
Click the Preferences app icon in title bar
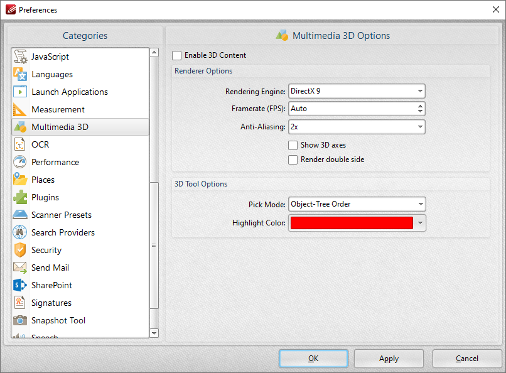click(11, 9)
